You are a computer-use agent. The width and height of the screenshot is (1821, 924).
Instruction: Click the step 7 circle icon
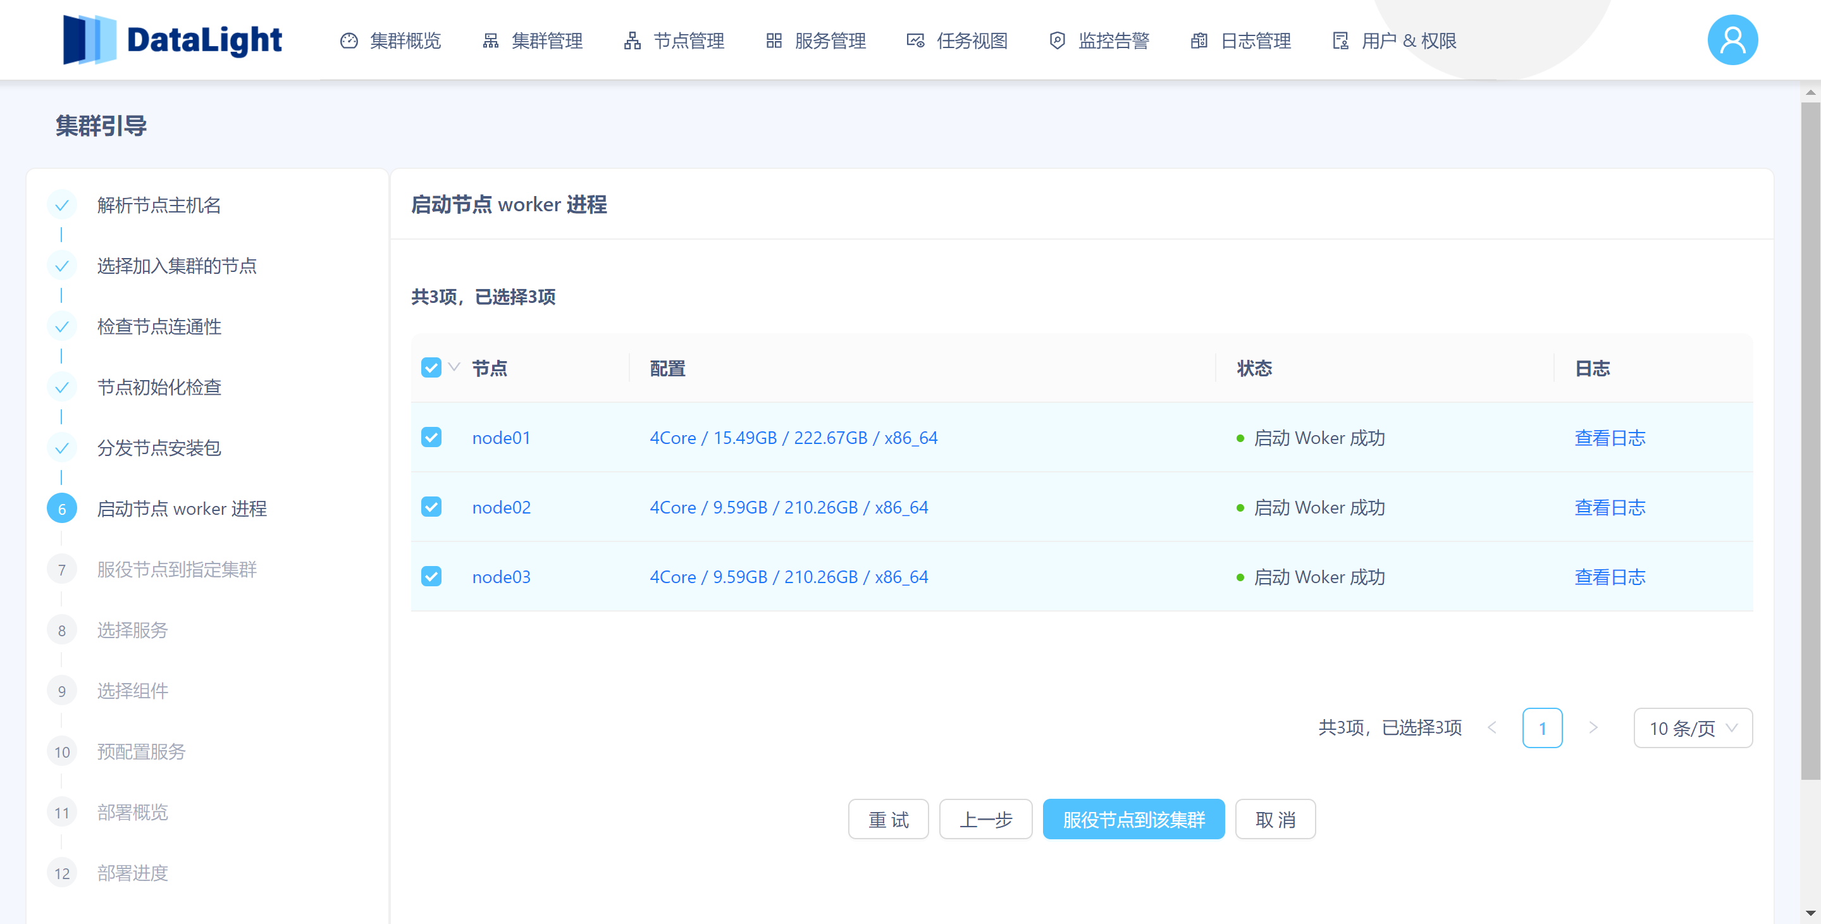coord(61,570)
